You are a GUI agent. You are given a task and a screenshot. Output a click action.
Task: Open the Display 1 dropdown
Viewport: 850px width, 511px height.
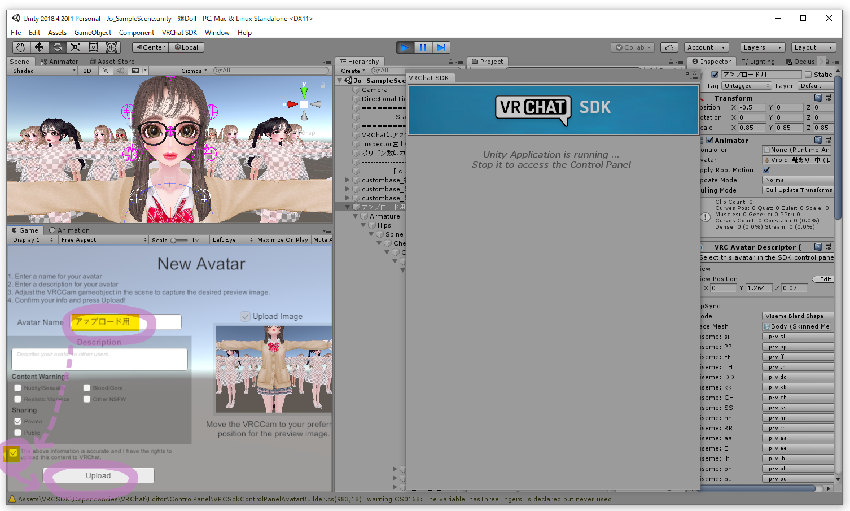pyautogui.click(x=33, y=240)
